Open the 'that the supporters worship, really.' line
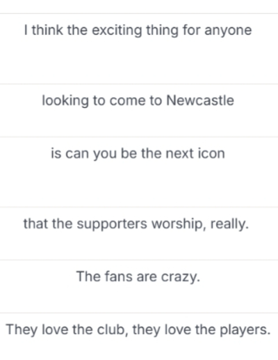 (x=139, y=233)
